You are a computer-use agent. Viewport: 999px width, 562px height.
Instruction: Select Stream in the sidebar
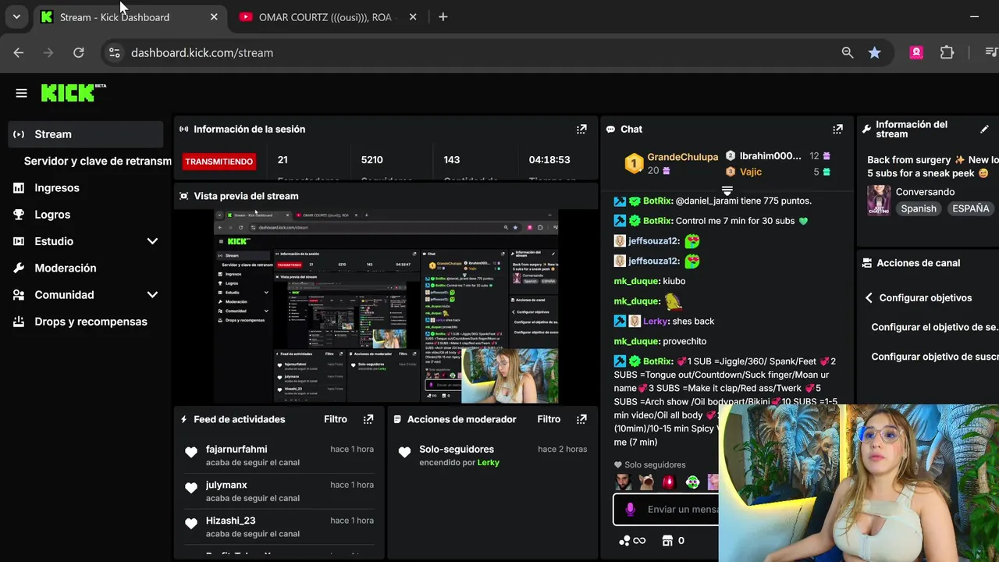(x=86, y=134)
